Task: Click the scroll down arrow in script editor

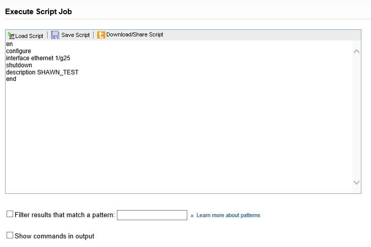Action: click(x=356, y=182)
